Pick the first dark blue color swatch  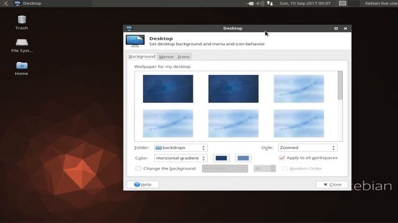[x=221, y=158]
